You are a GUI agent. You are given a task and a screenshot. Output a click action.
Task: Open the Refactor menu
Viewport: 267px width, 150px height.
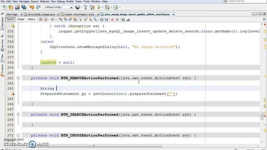pos(45,1)
